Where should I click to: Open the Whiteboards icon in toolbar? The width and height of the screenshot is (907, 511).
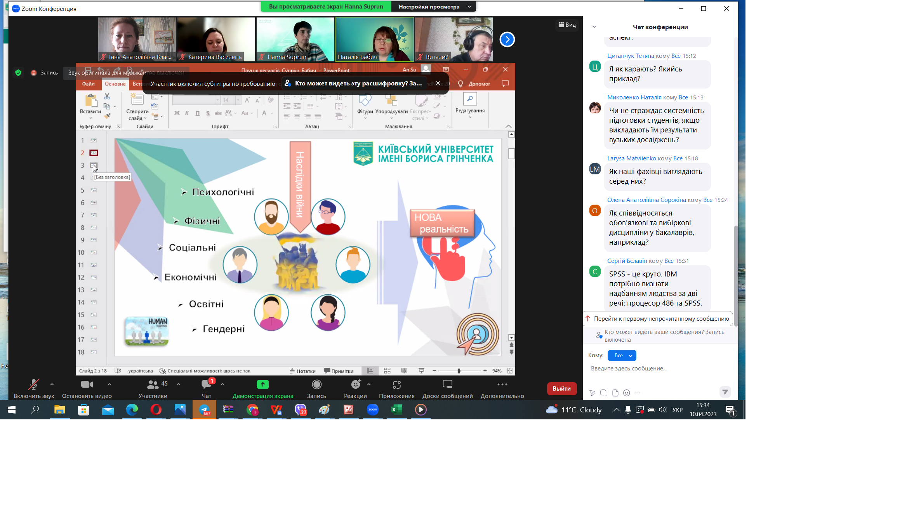tap(447, 384)
